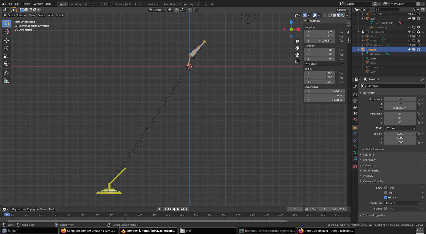Select the Measure tool
This screenshot has width=426, height=234.
coord(6,80)
